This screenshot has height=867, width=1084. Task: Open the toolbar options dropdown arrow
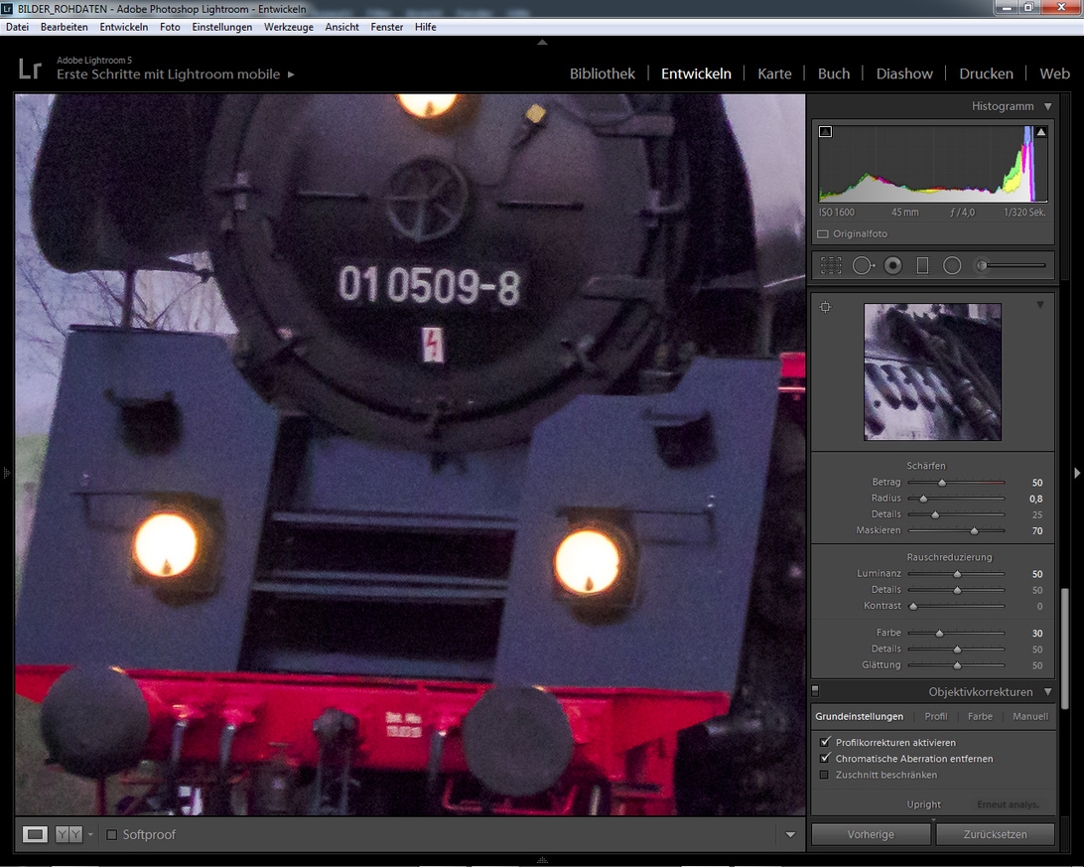tap(790, 835)
